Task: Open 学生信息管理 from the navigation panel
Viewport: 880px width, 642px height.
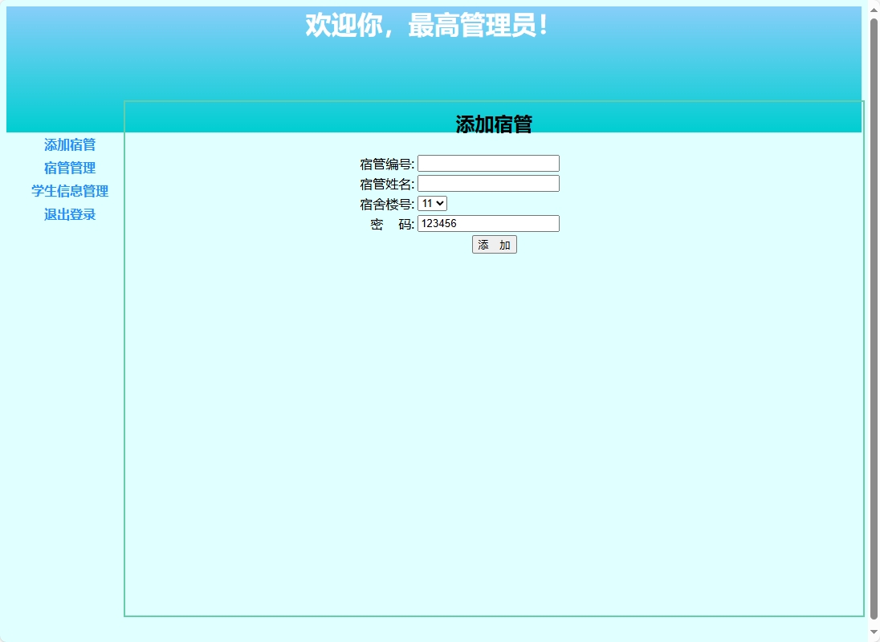Action: point(70,191)
